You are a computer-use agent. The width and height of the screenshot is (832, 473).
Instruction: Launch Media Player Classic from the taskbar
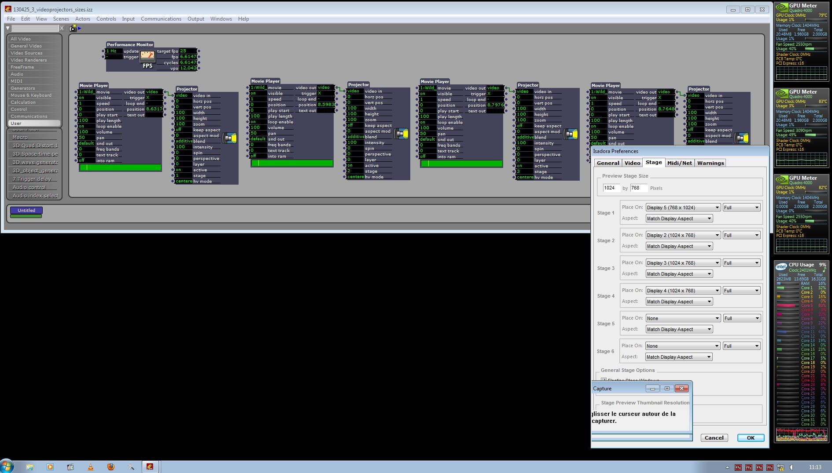pyautogui.click(x=70, y=467)
